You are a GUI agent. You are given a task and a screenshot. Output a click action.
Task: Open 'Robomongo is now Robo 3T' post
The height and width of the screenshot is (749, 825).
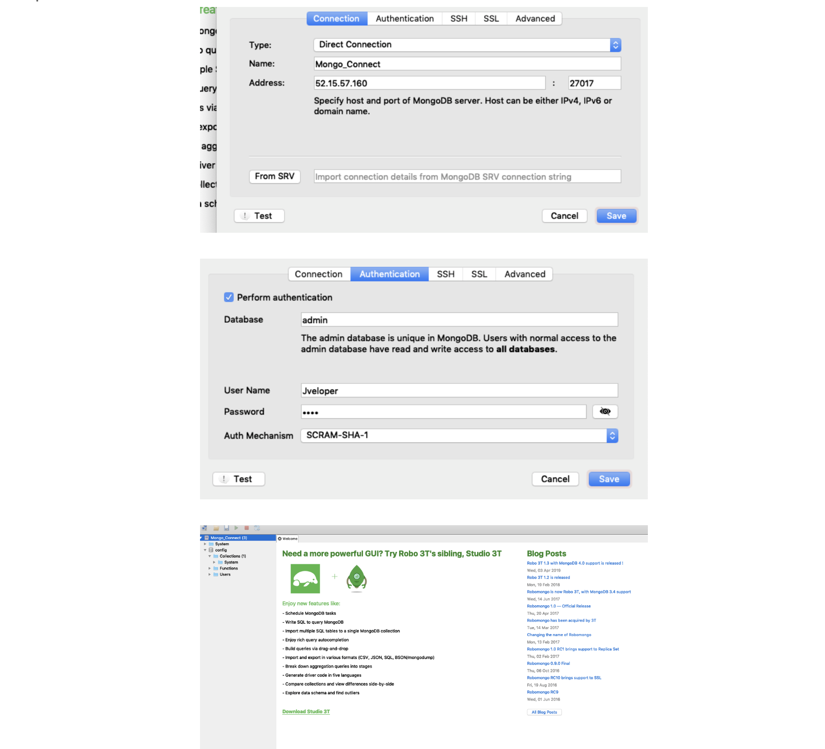click(x=579, y=592)
